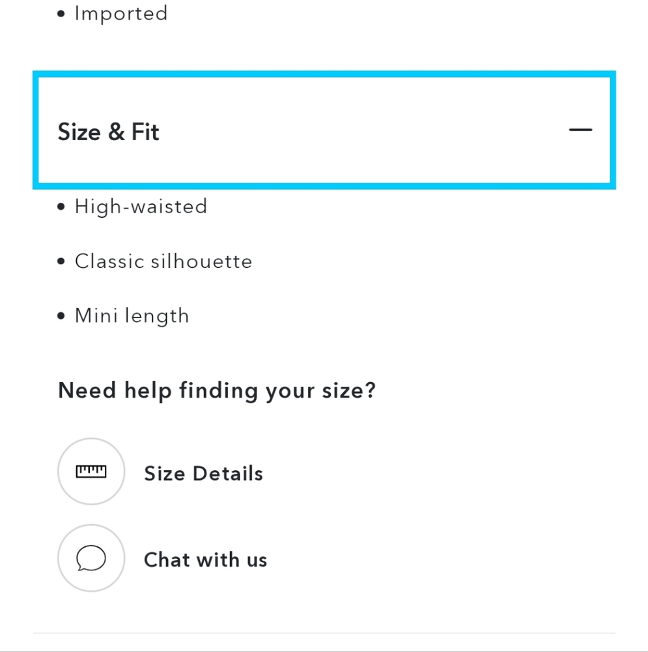Click the bullet point before Mini length
This screenshot has width=648, height=652.
(x=61, y=317)
